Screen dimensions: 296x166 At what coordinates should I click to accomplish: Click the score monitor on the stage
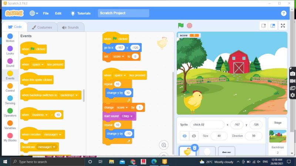189,35
